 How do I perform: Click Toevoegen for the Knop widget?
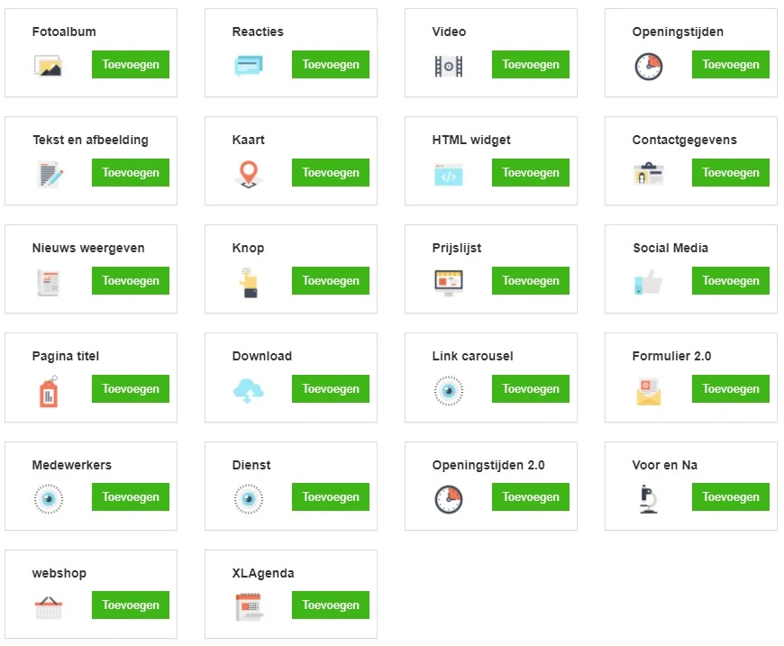pos(331,280)
